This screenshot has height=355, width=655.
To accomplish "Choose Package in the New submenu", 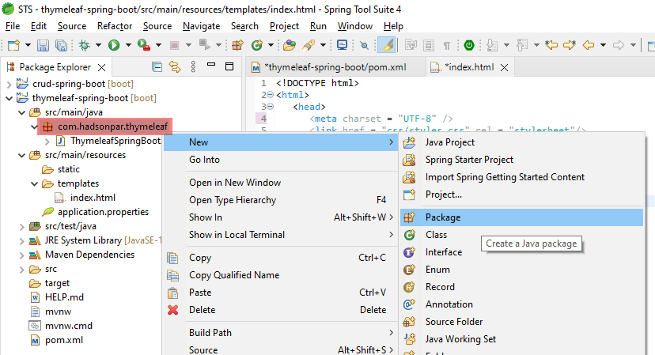I will tap(521, 217).
